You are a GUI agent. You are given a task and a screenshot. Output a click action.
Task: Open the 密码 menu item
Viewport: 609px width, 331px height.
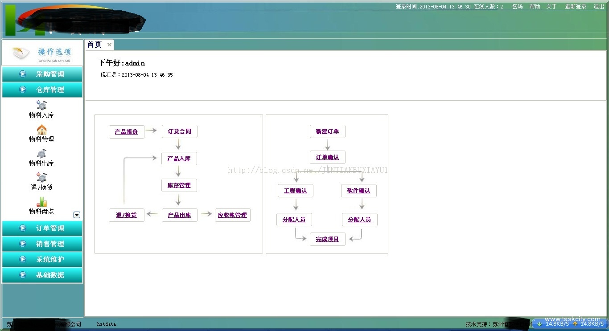517,7
